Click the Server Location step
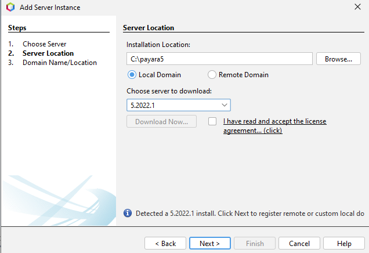 pyautogui.click(x=48, y=53)
